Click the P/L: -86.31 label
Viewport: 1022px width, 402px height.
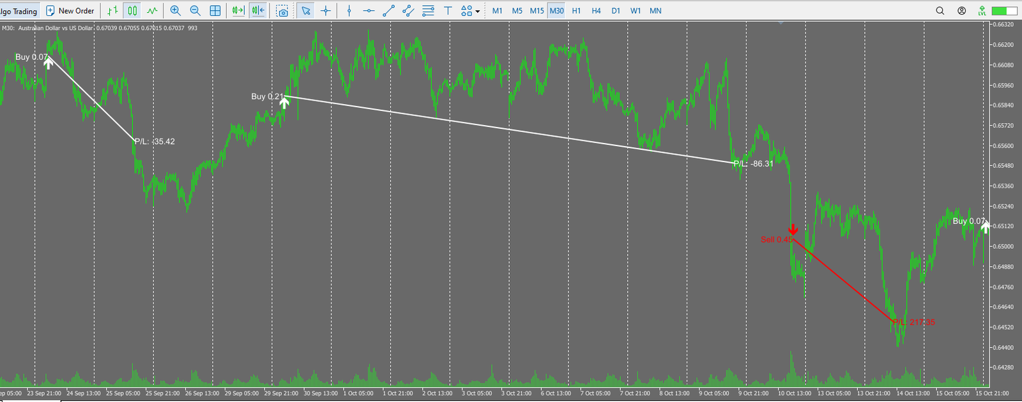coord(753,164)
